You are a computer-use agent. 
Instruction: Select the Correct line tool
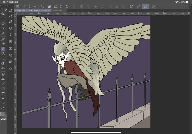pos(3,108)
